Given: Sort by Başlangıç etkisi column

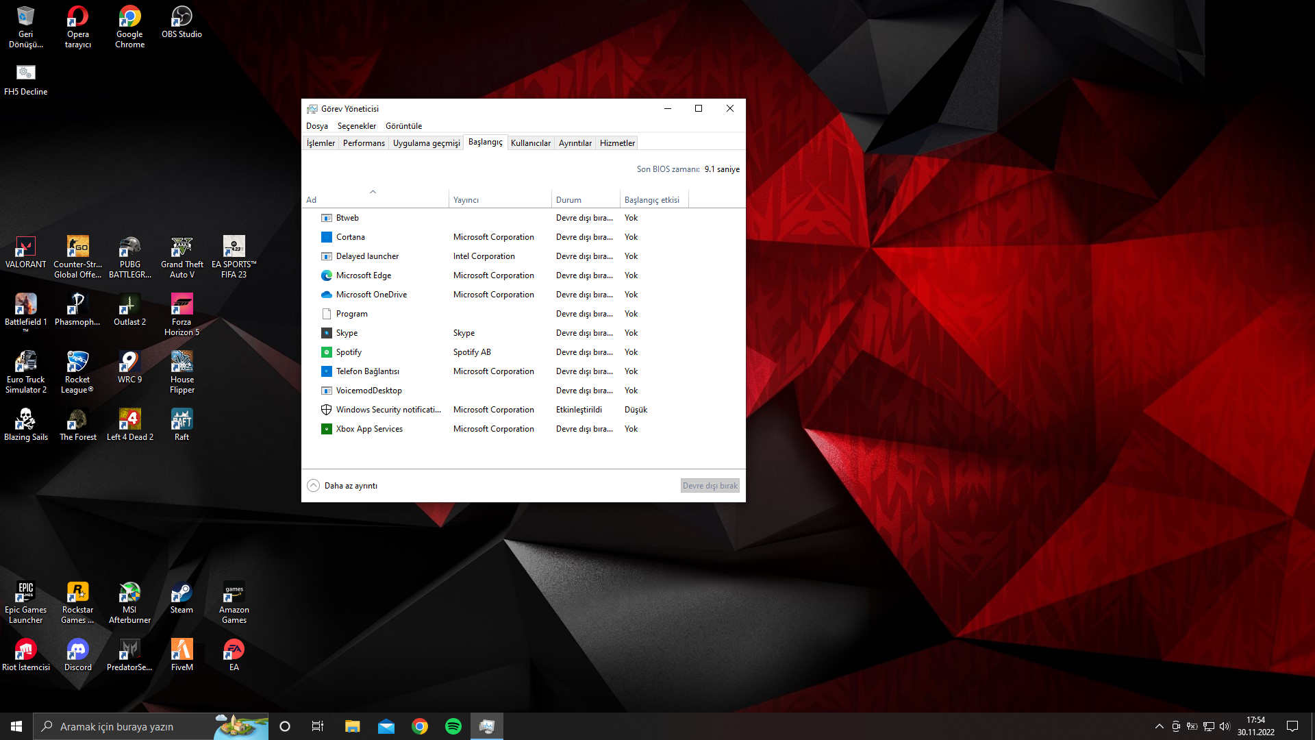Looking at the screenshot, I should 652,200.
